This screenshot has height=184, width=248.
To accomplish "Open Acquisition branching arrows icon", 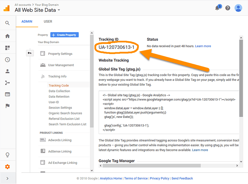I will tap(7, 83).
